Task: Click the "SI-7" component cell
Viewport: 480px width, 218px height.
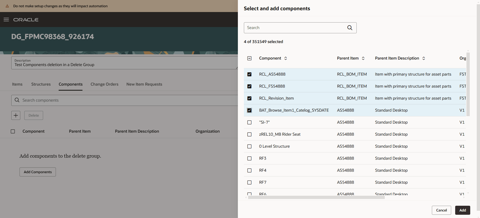Action: 264,122
